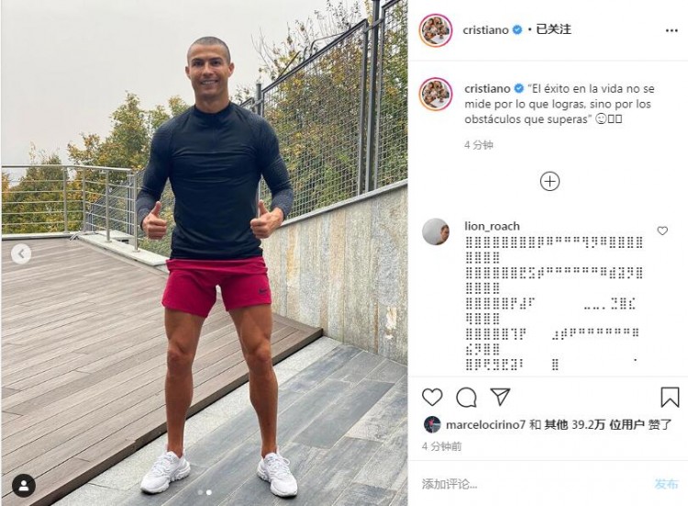Save post with the bookmark icon
Screen dimensions: 688x506
pyautogui.click(x=670, y=397)
